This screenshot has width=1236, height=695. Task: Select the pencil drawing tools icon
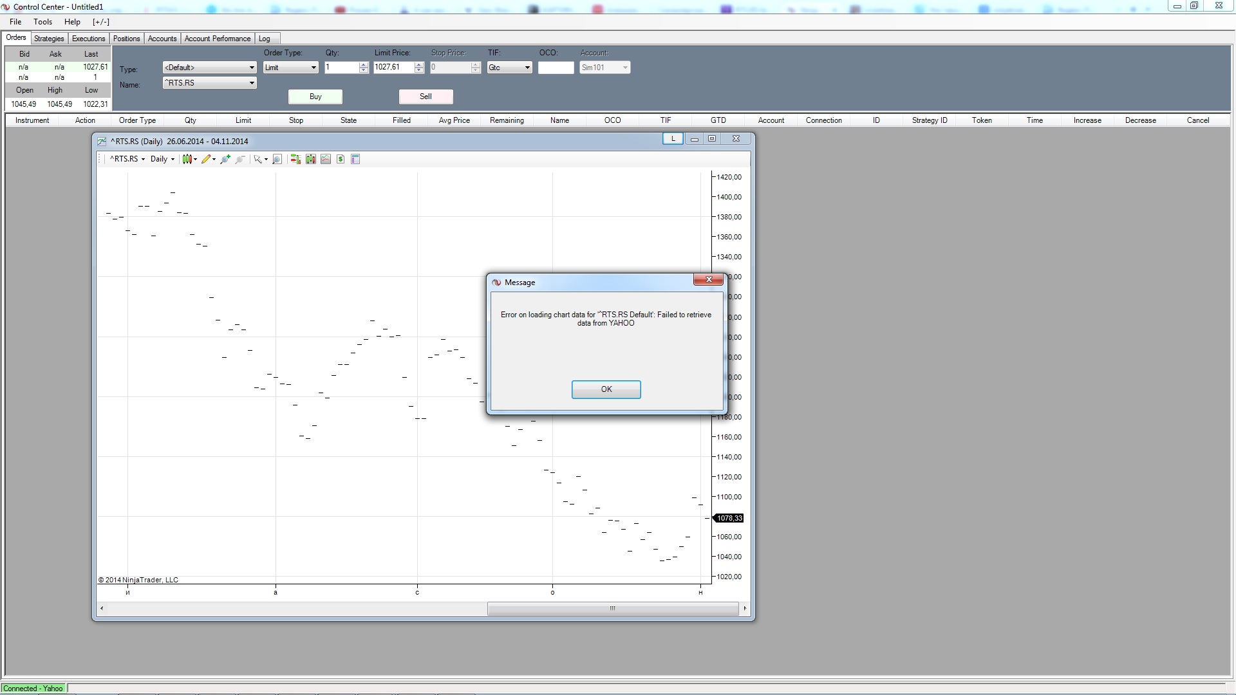tap(207, 159)
